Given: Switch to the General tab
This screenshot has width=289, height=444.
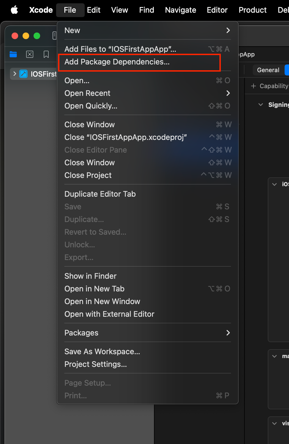Looking at the screenshot, I should click(268, 70).
